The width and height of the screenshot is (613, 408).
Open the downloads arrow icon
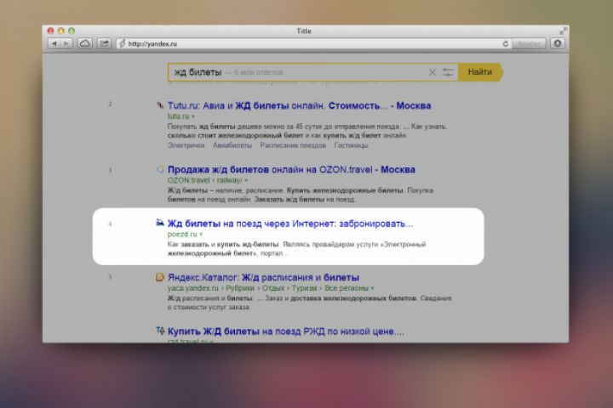point(558,43)
